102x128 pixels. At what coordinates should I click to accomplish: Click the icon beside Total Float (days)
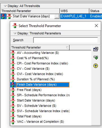[x=13, y=116]
